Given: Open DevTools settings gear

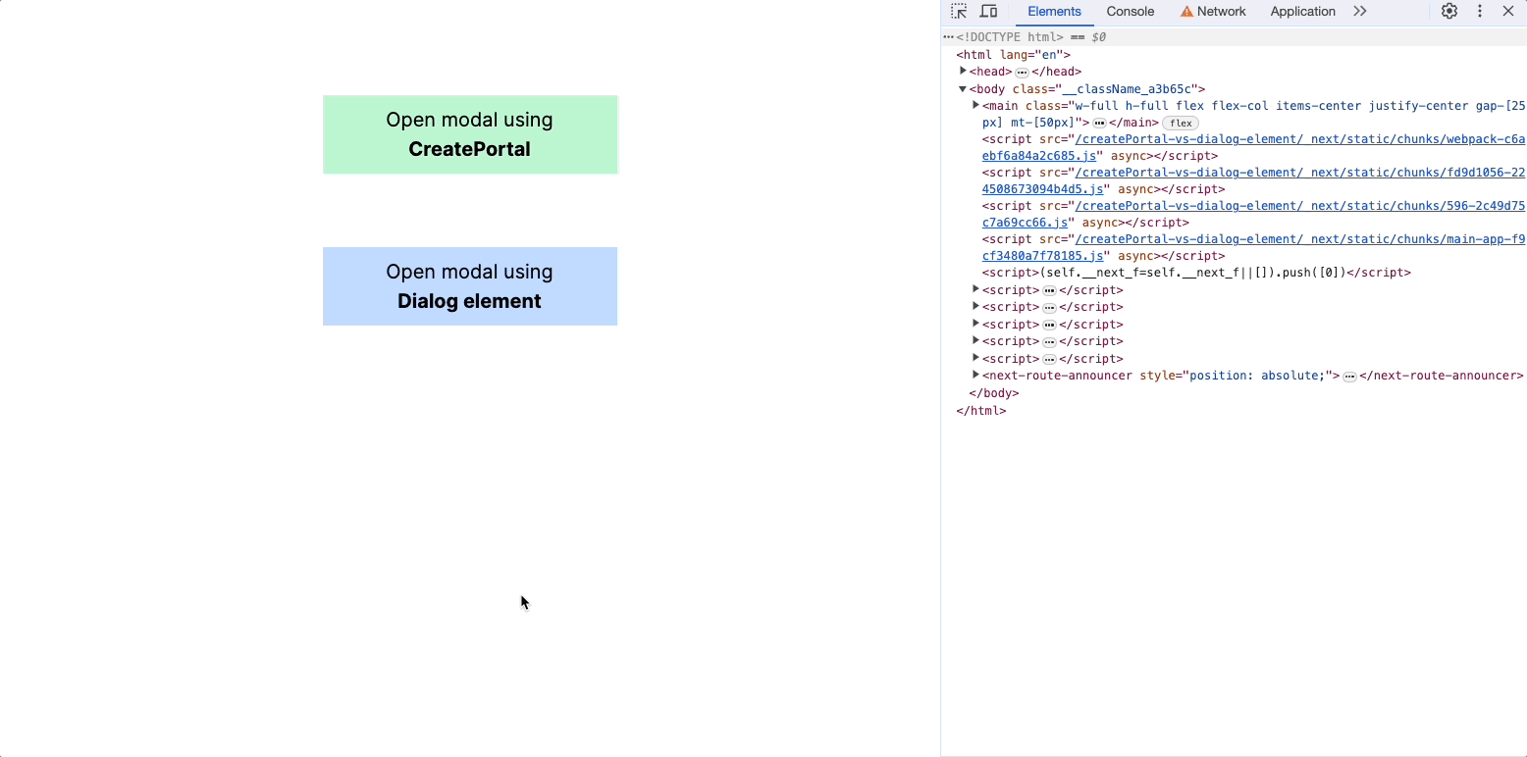Looking at the screenshot, I should point(1449,12).
